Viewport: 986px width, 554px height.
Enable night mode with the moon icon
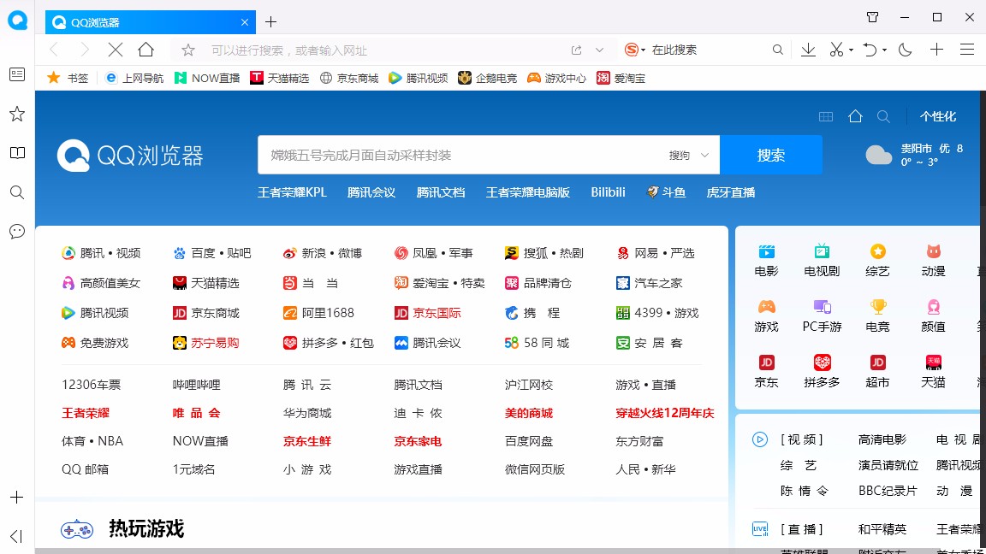coord(905,50)
